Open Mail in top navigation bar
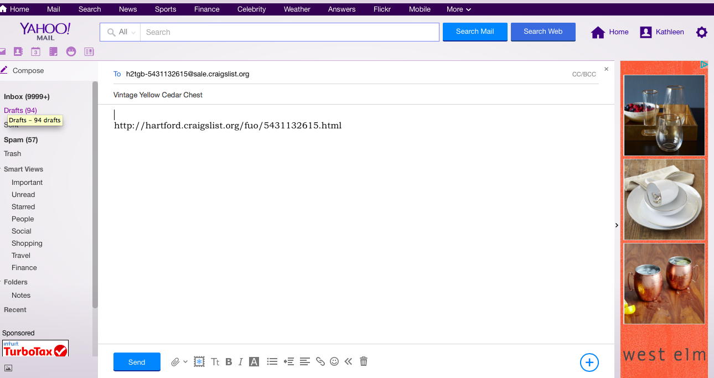Viewport: 714px width, 378px height. pyautogui.click(x=54, y=9)
